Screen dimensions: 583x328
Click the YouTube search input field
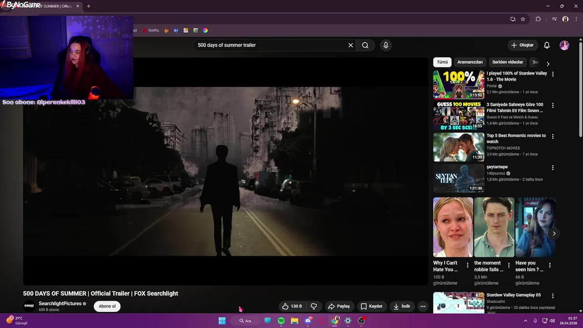271,45
